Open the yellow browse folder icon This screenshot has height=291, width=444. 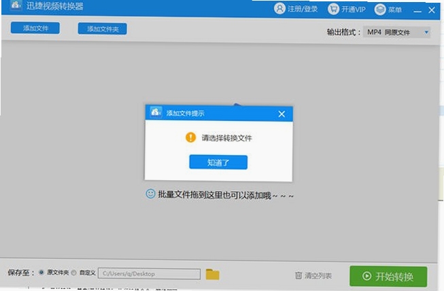coord(212,274)
